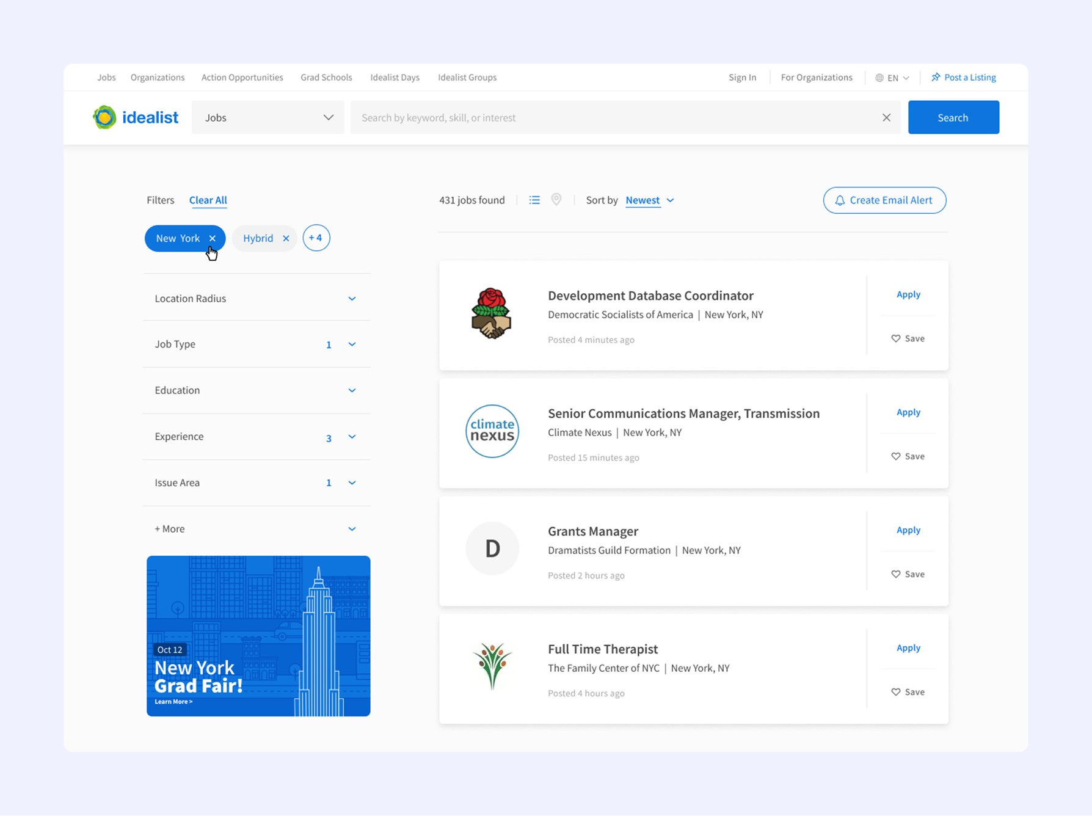This screenshot has height=816, width=1092.
Task: Switch to list view icon
Action: 534,200
